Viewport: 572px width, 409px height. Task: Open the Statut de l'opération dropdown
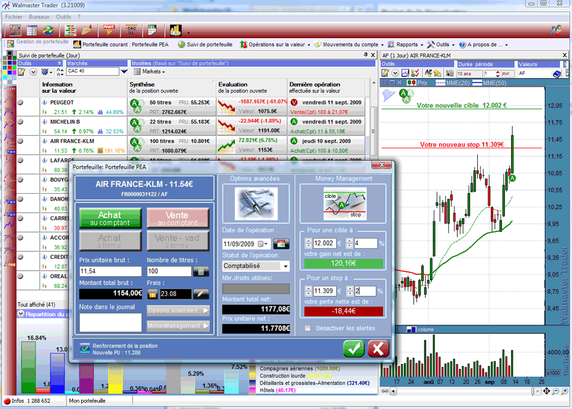285,266
